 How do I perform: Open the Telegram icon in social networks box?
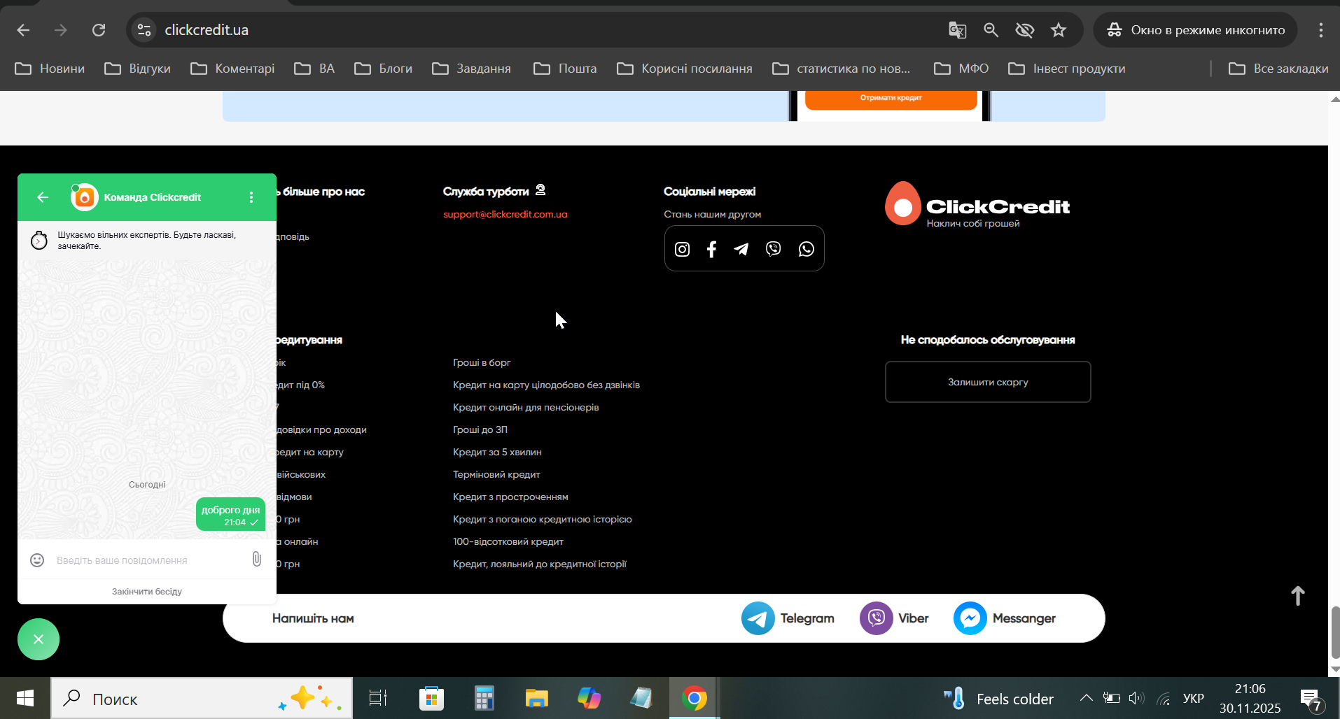pyautogui.click(x=741, y=249)
